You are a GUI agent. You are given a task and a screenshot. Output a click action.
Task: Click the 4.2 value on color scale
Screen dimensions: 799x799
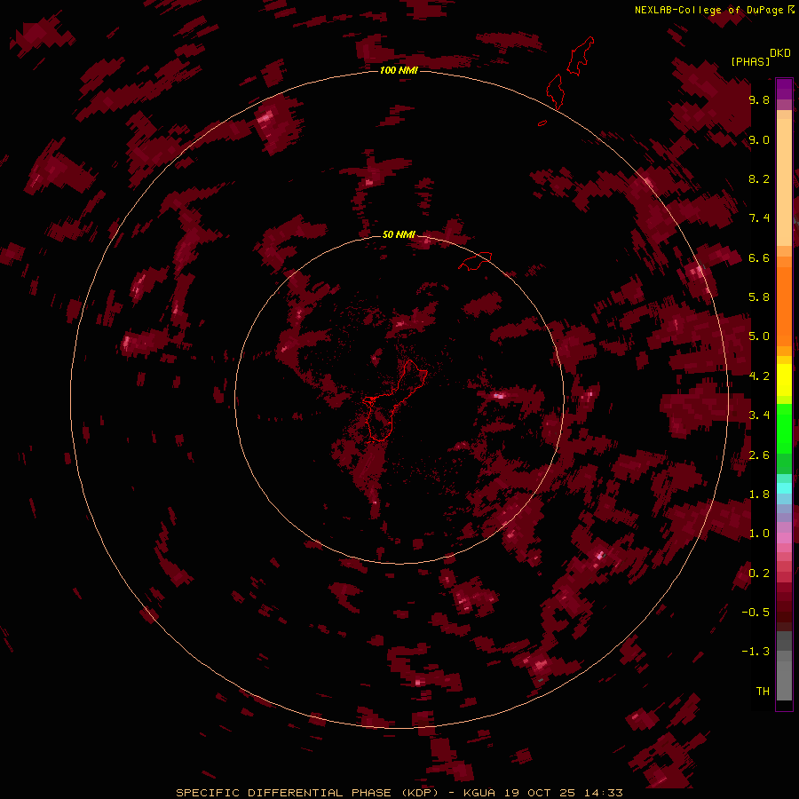pos(759,376)
